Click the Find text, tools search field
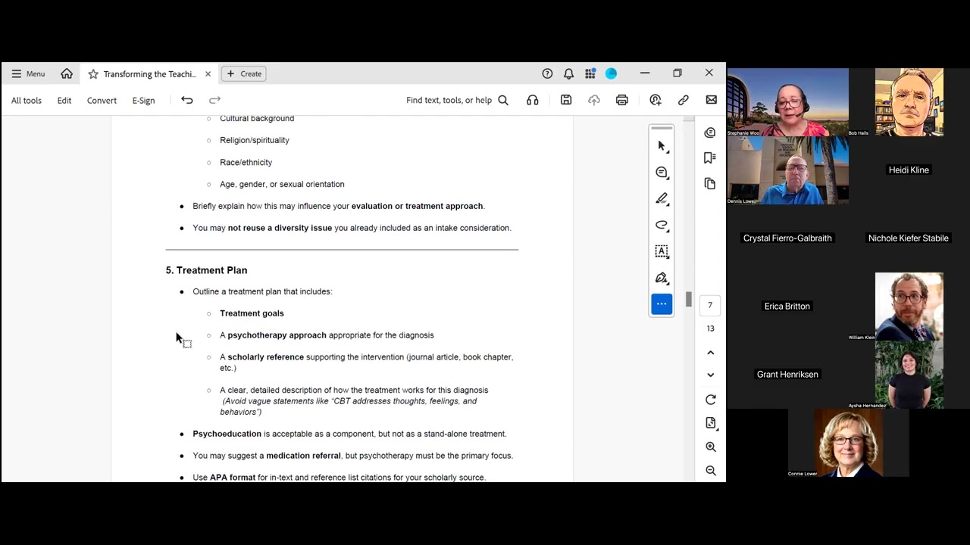970x545 pixels. tap(449, 100)
